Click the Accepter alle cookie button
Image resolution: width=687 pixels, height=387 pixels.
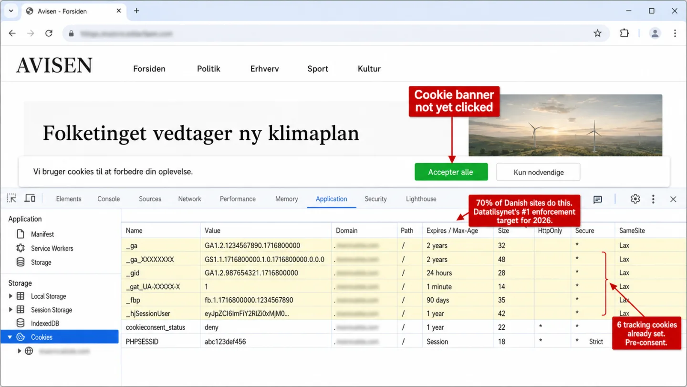click(451, 172)
